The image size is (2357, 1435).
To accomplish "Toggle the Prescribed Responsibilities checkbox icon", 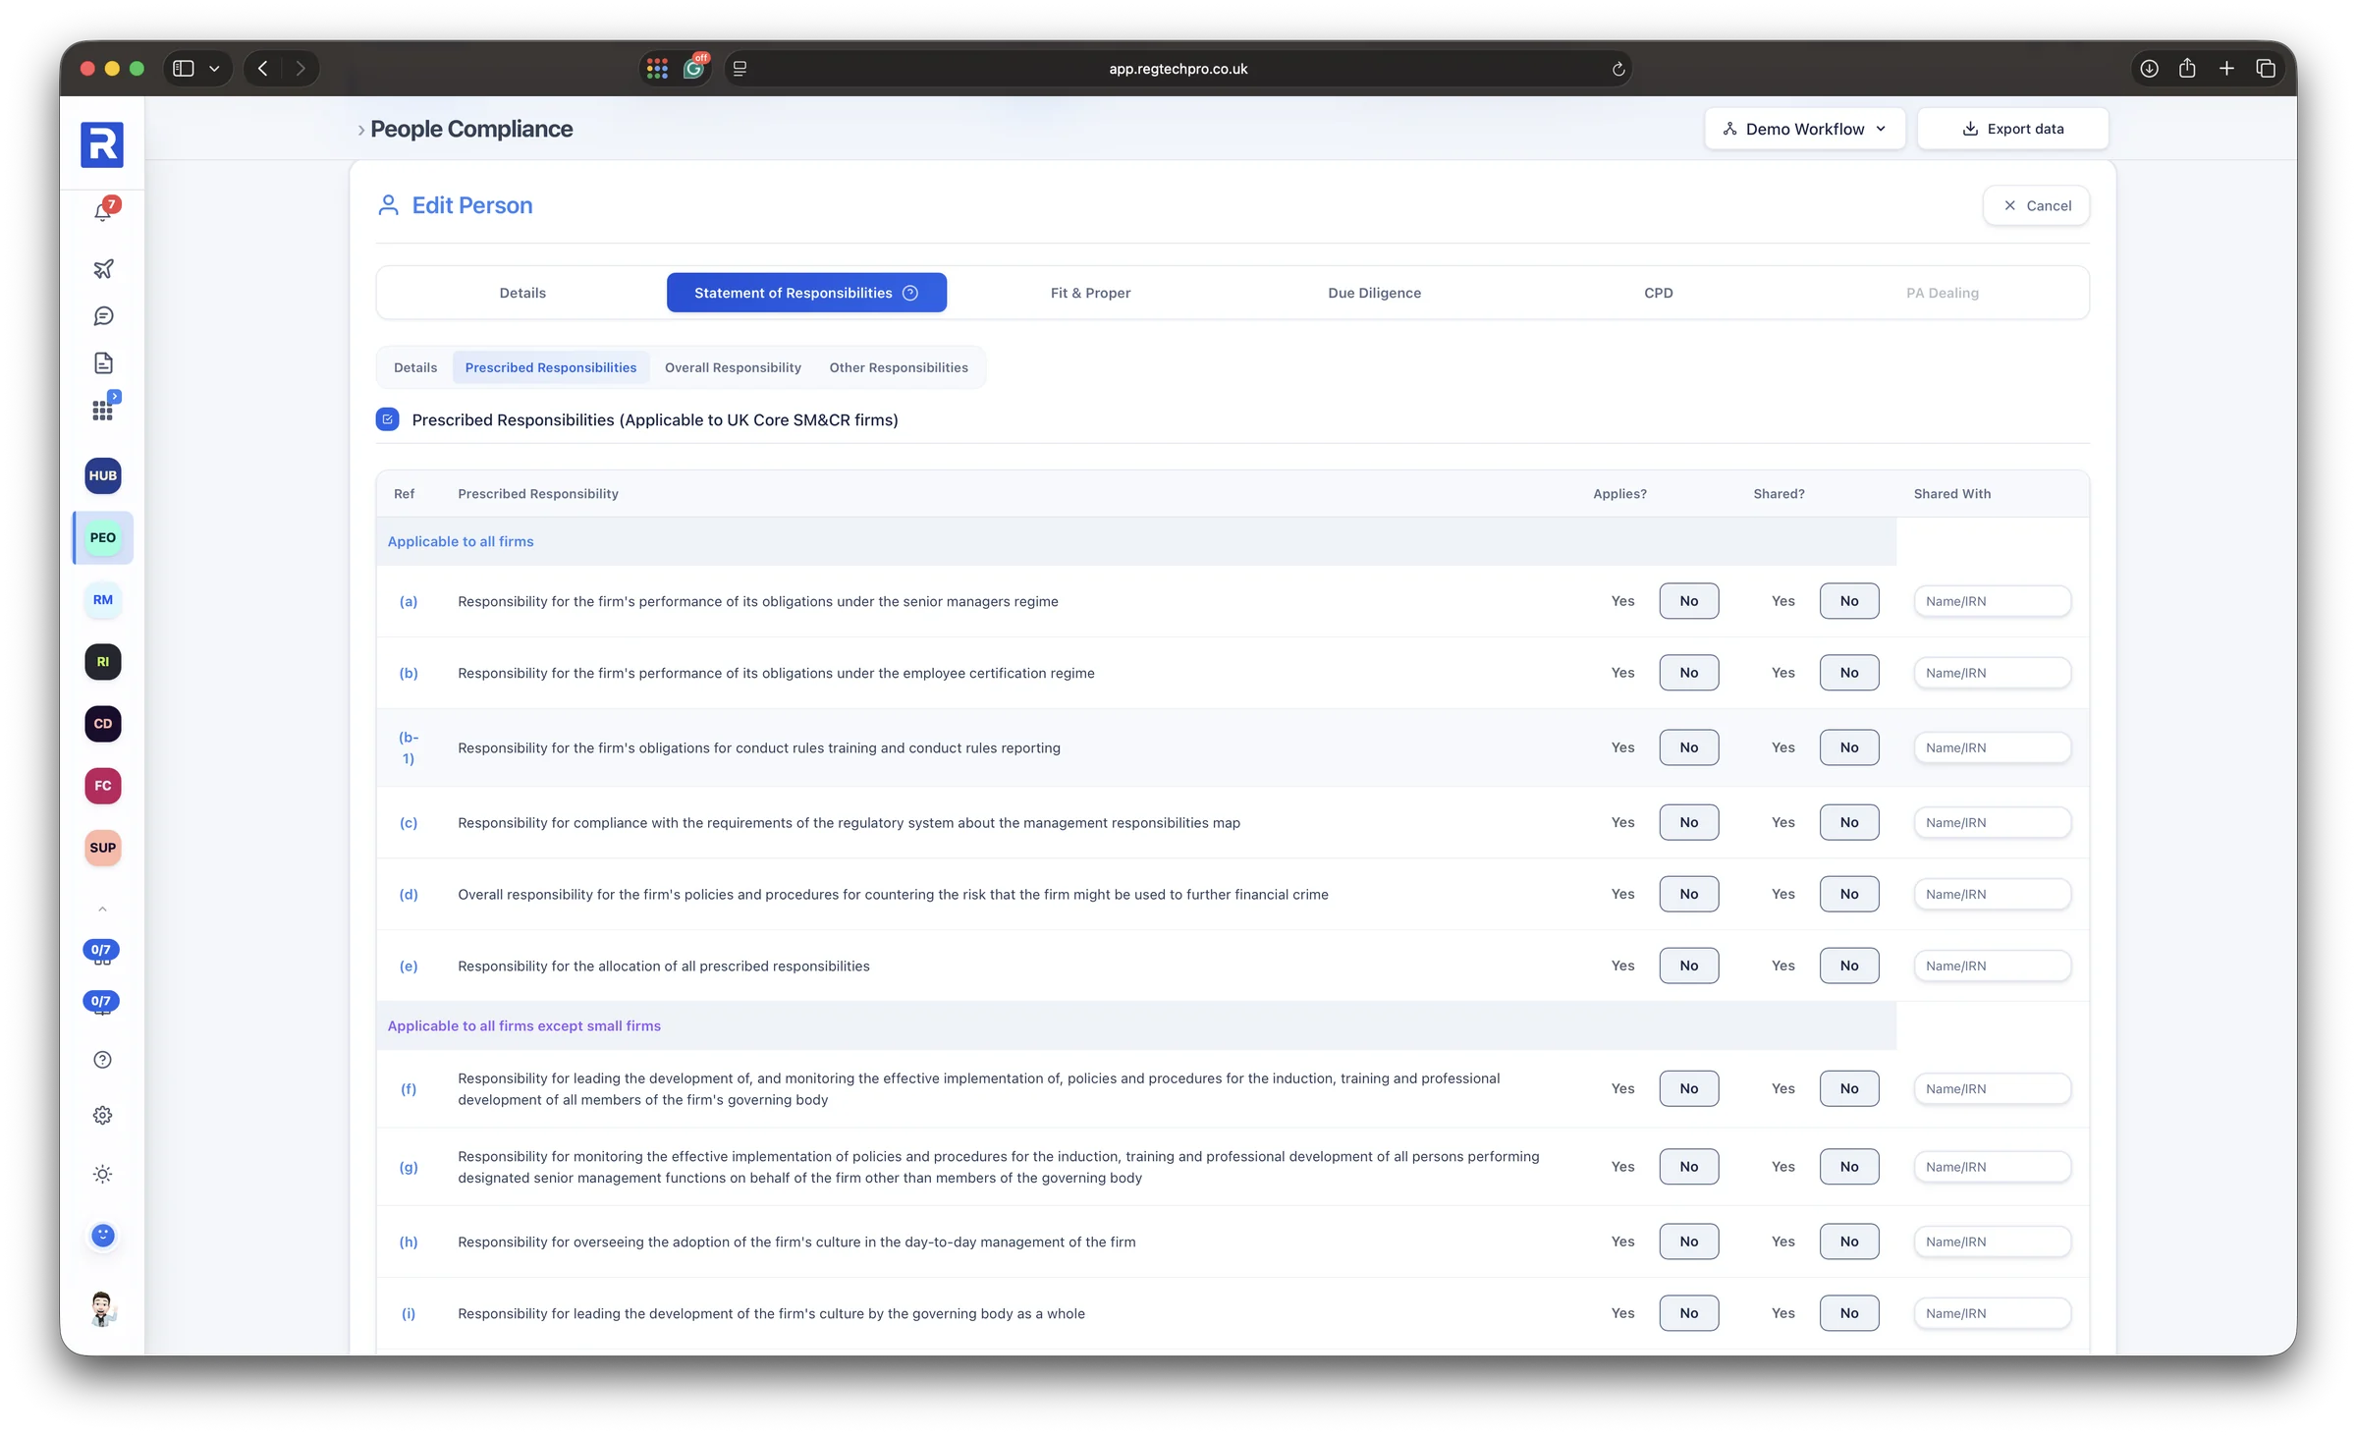I will coord(388,420).
